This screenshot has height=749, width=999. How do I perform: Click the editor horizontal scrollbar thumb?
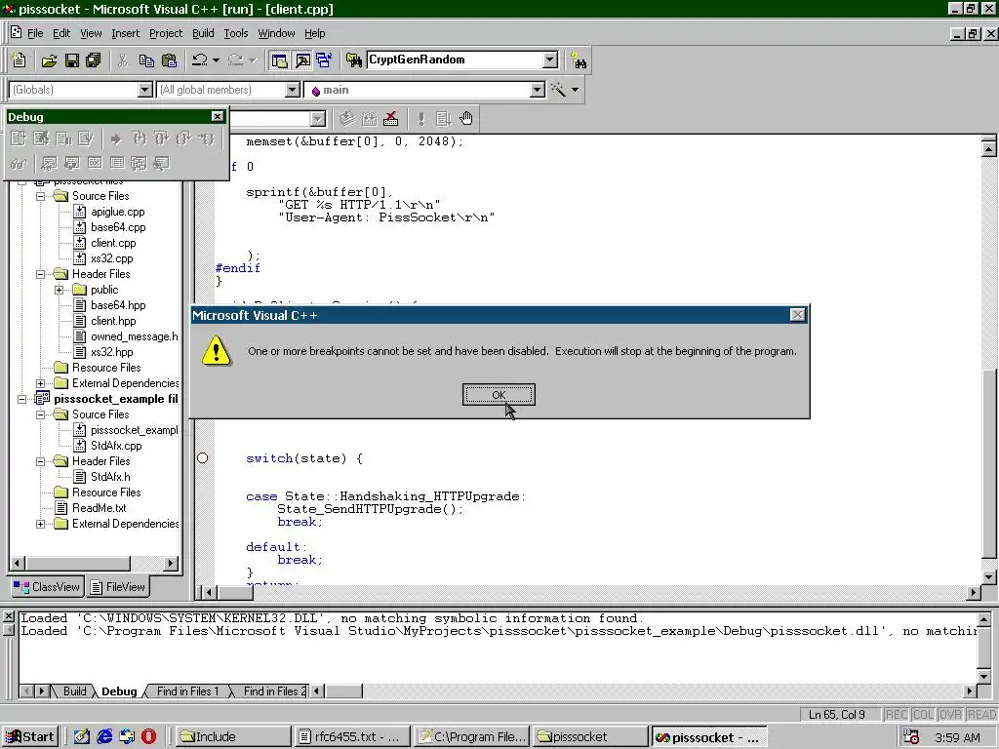pyautogui.click(x=234, y=592)
